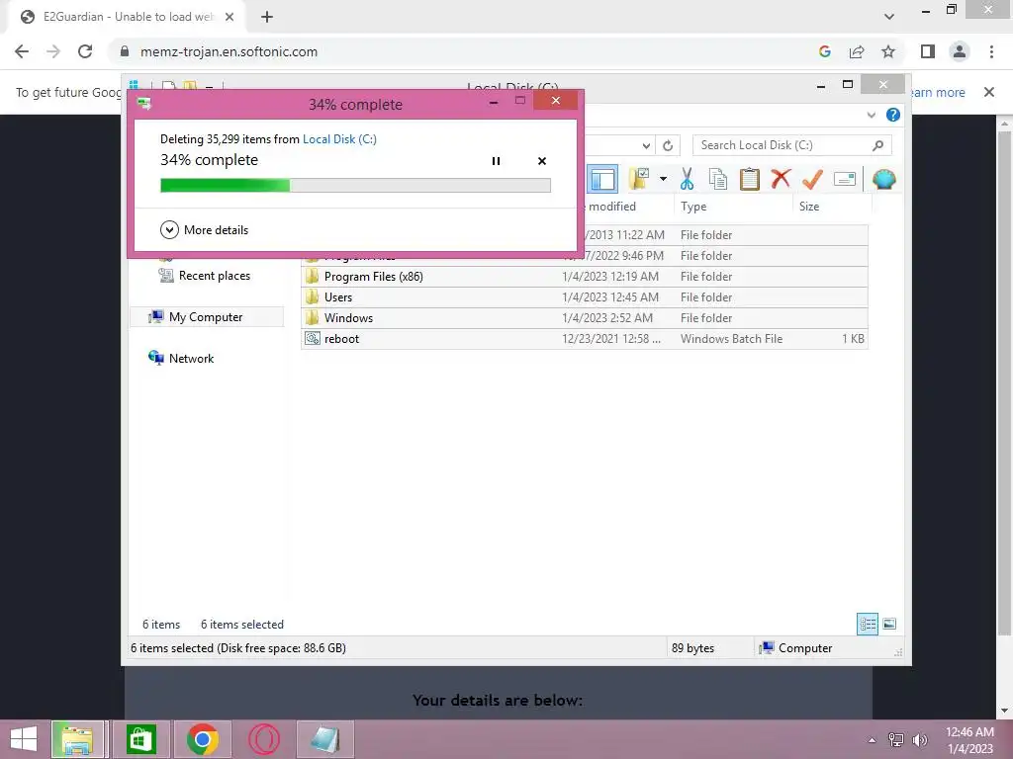Open the Chrome profile avatar
Image resolution: width=1013 pixels, height=759 pixels.
click(960, 51)
